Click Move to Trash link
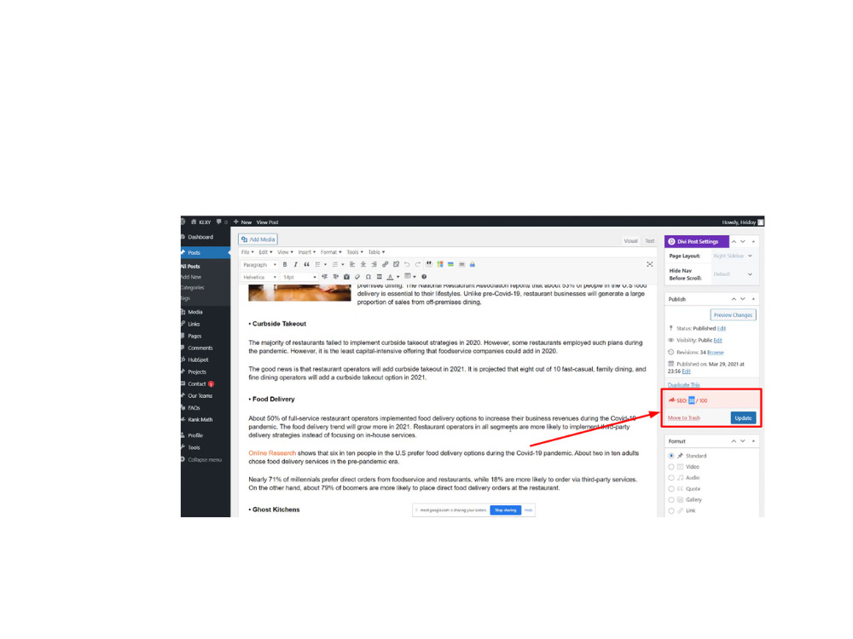 pyautogui.click(x=684, y=417)
